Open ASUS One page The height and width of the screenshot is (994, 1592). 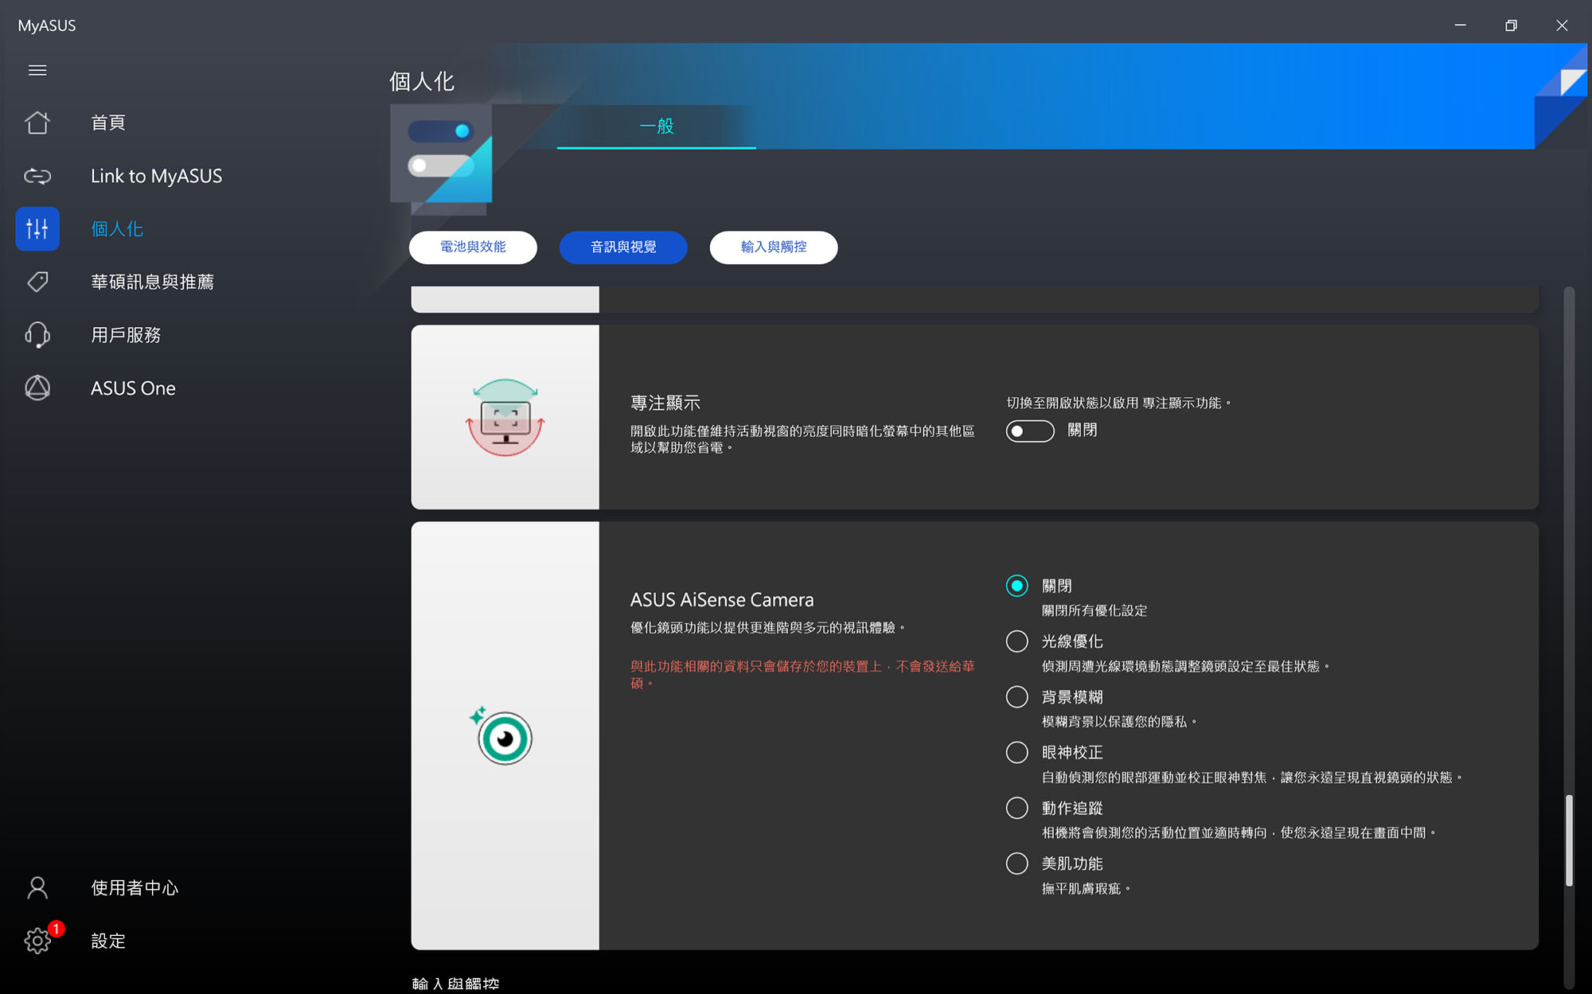coord(133,388)
